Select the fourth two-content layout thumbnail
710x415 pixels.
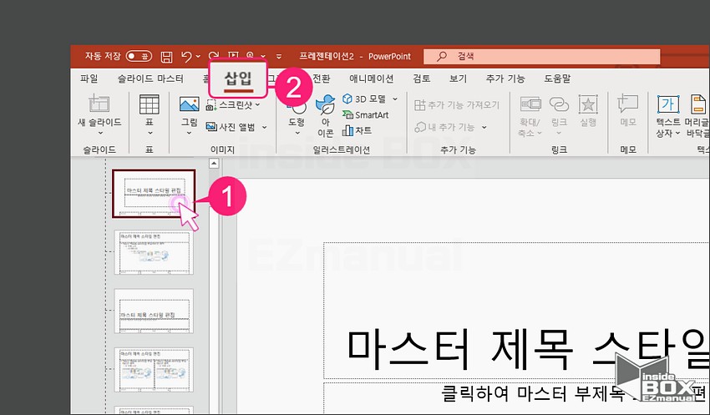pyautogui.click(x=154, y=370)
